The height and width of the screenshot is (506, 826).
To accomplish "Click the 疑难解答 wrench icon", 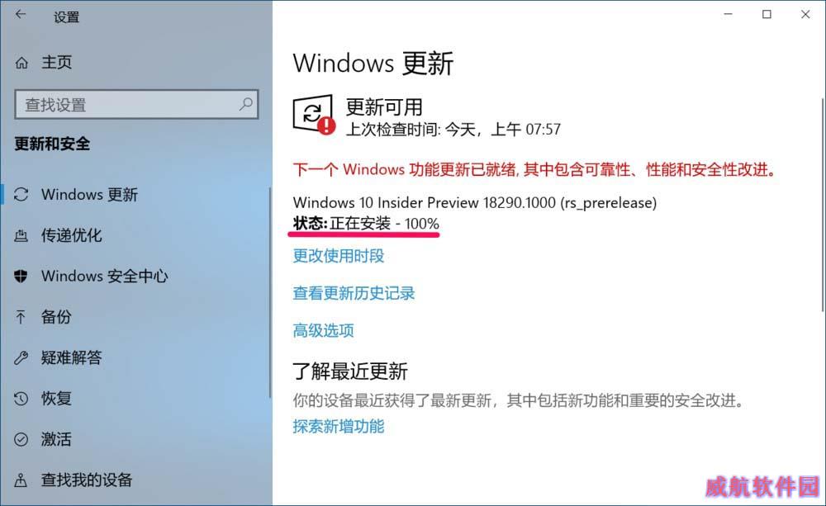I will click(x=21, y=358).
